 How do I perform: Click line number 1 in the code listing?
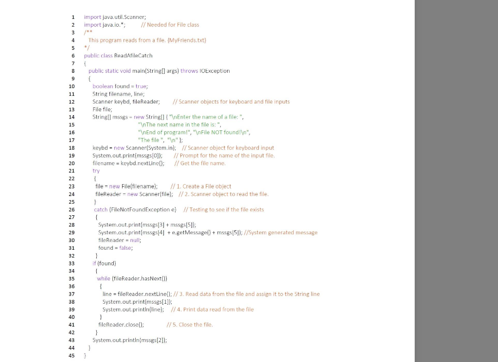(72, 17)
